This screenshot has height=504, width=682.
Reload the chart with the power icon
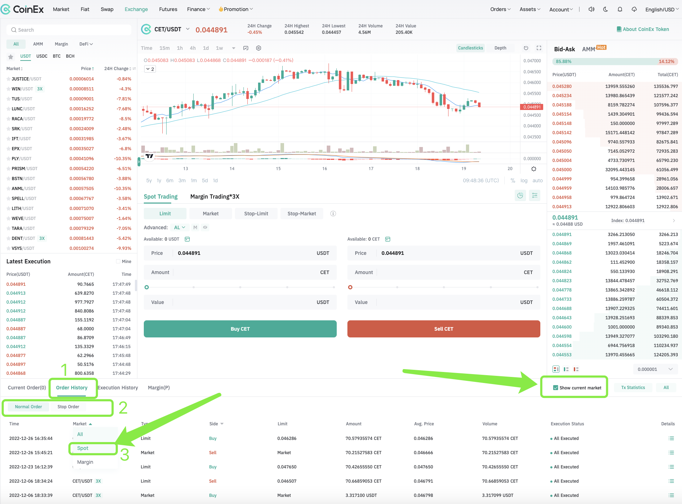(x=526, y=48)
